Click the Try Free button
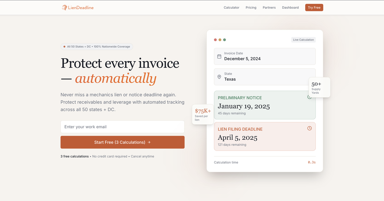This screenshot has height=201, width=384. (314, 8)
